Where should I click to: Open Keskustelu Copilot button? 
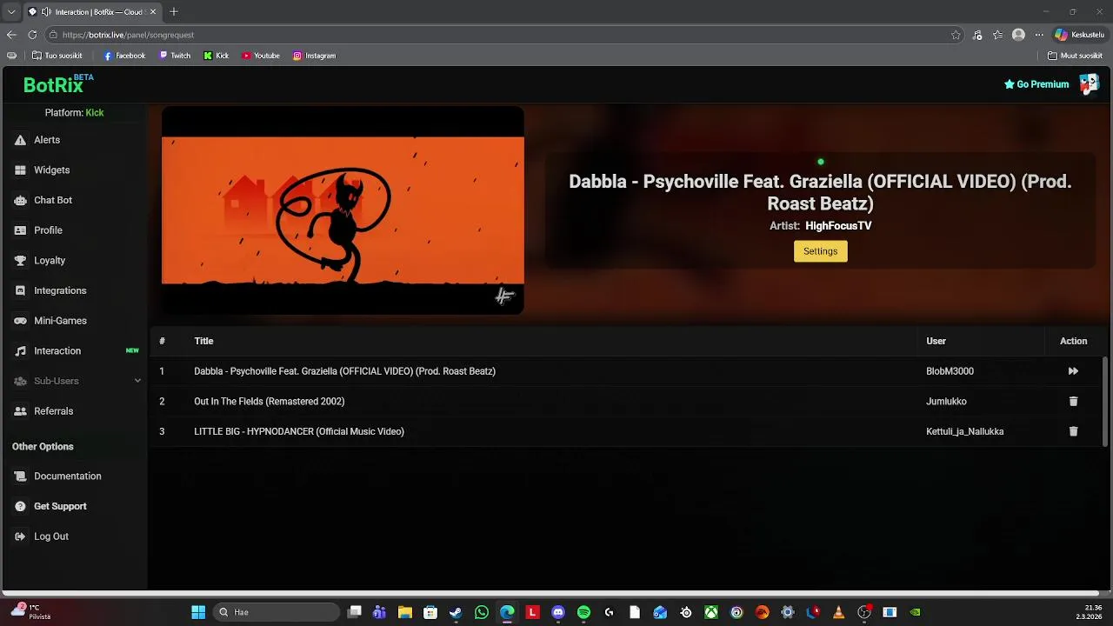pyautogui.click(x=1079, y=35)
